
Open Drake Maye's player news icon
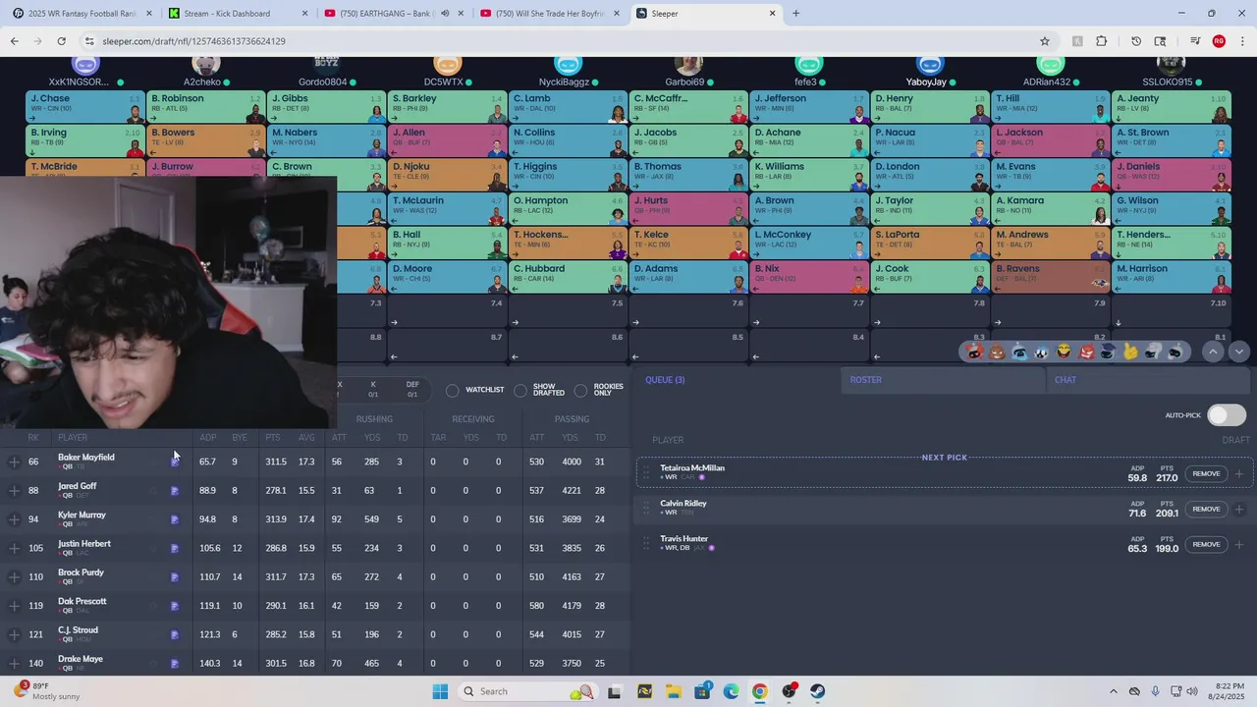point(175,664)
